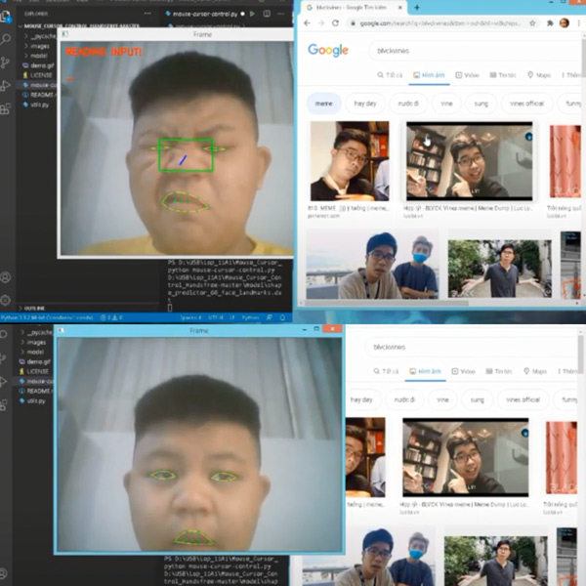Viewport: 586px width, 586px height.
Task: Open the Chrome extensions puzzle icon
Action: click(550, 22)
